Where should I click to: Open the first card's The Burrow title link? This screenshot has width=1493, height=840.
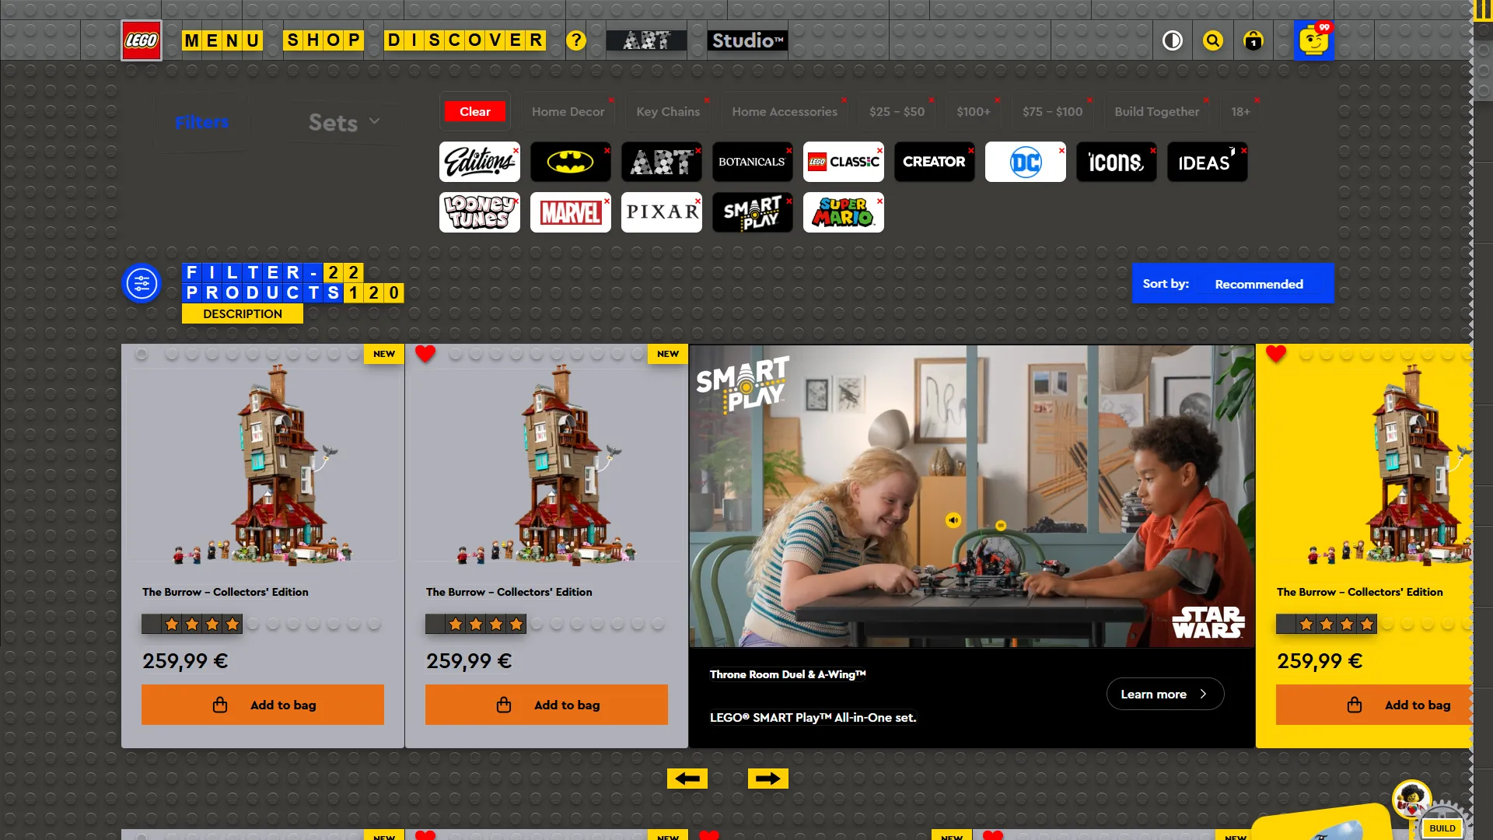point(226,592)
